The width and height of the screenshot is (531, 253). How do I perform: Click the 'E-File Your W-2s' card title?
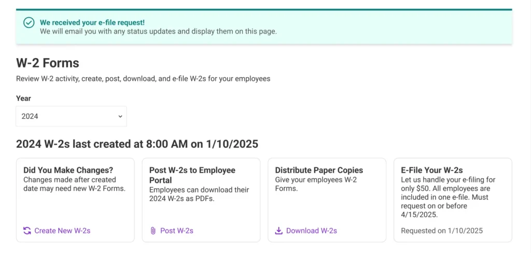(x=432, y=170)
